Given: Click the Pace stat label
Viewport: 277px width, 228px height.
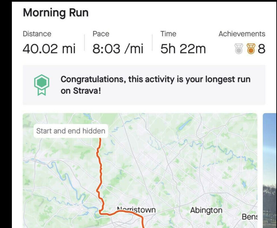Looking at the screenshot, I should tap(101, 34).
